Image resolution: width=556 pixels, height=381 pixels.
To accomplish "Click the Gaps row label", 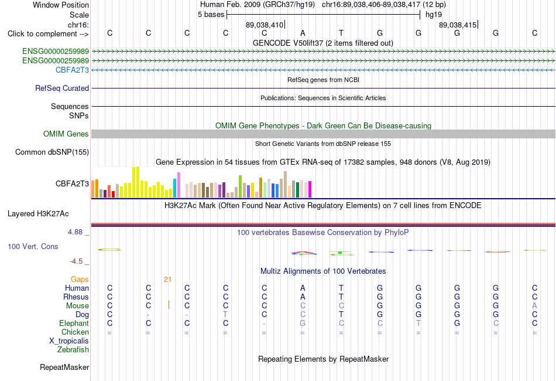I will coord(80,280).
